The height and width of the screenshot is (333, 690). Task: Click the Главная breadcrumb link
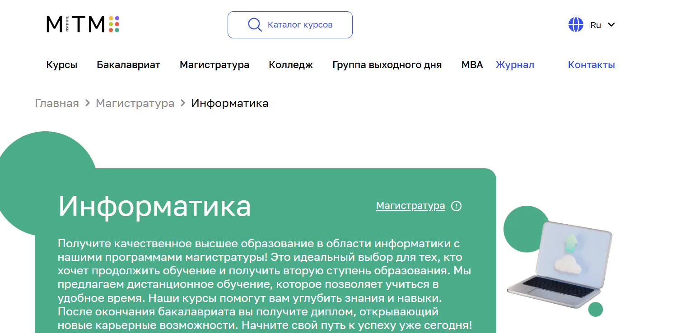(57, 103)
